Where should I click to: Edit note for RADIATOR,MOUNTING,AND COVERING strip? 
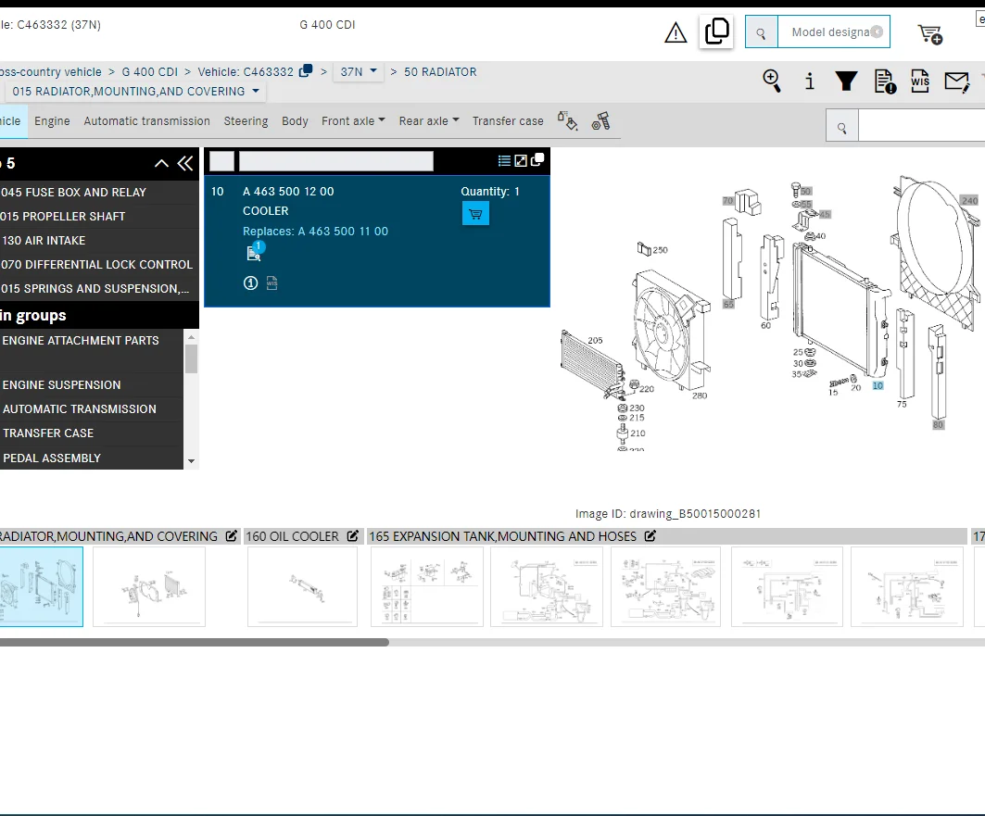pyautogui.click(x=231, y=536)
